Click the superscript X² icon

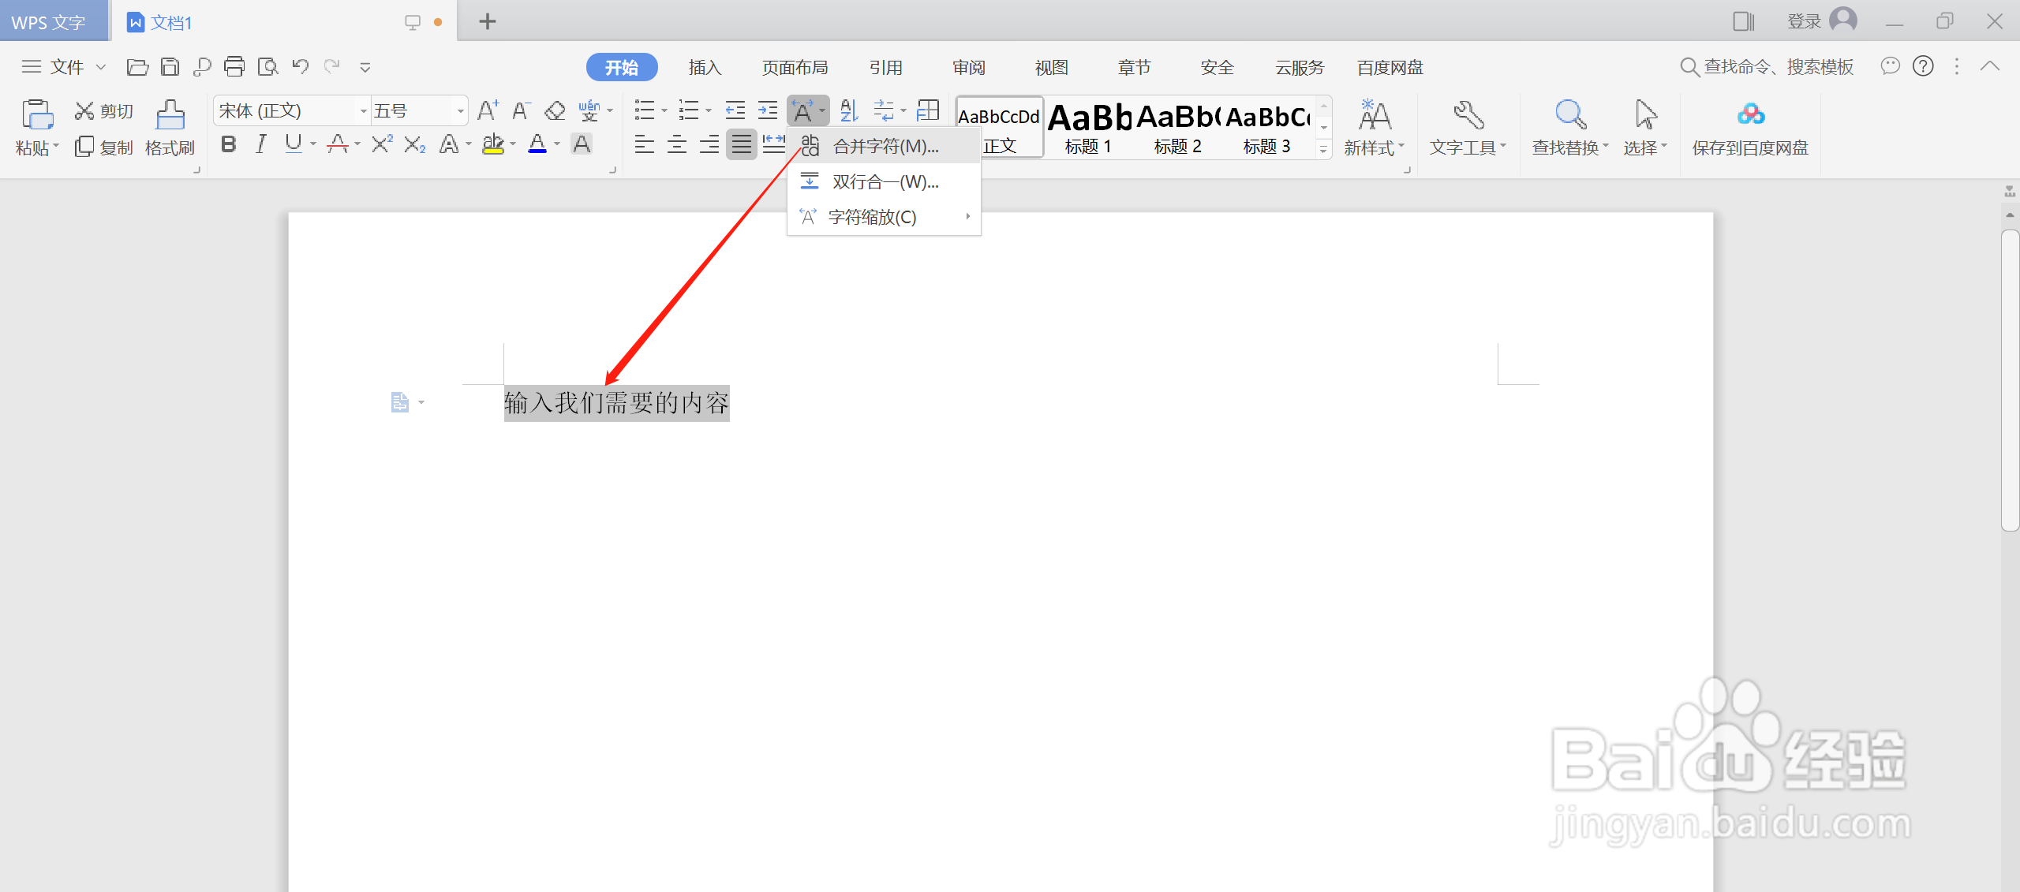[x=382, y=144]
